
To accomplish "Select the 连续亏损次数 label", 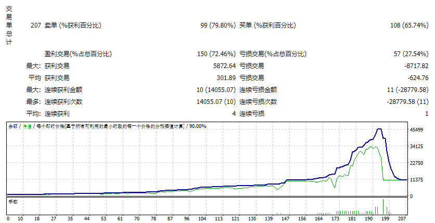I will pos(258,102).
